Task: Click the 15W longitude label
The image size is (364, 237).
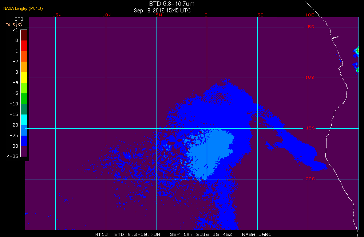Action: (x=57, y=15)
